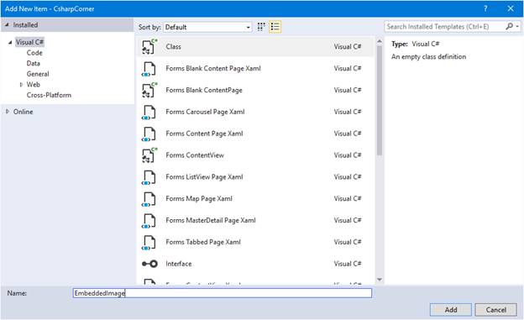Select Forms Content Page Xaml text
The height and width of the screenshot is (320, 524).
[204, 134]
